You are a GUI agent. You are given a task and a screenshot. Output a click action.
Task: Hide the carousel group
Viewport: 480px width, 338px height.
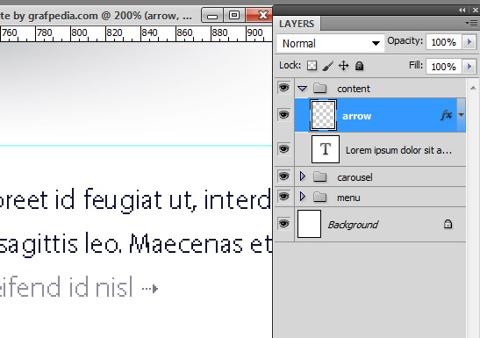pos(283,176)
